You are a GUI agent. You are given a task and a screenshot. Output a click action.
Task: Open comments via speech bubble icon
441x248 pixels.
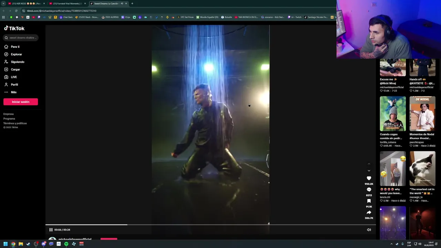coord(369,189)
